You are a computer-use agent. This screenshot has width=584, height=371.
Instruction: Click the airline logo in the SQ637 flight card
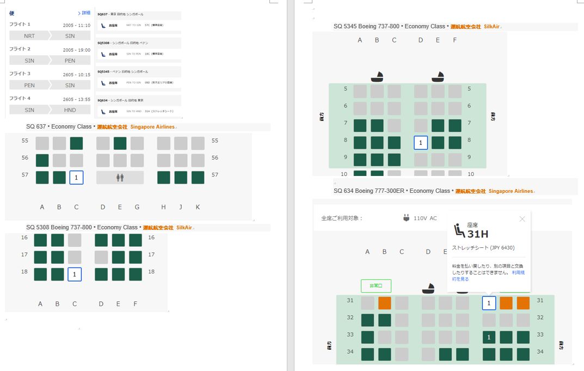coord(103,25)
